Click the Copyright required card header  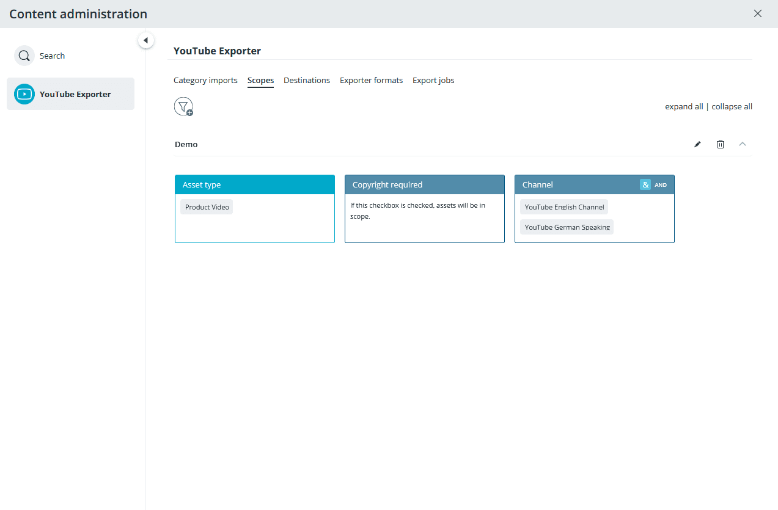pos(424,184)
